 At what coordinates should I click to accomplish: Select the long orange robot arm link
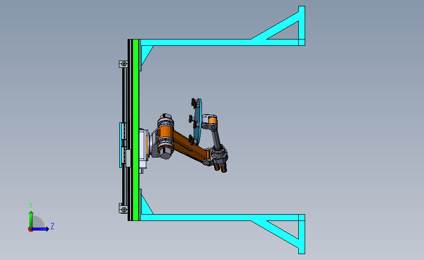(x=189, y=146)
